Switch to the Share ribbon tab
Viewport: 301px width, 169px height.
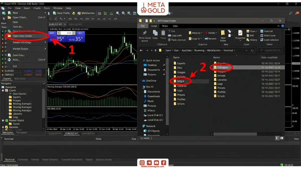tap(165, 26)
